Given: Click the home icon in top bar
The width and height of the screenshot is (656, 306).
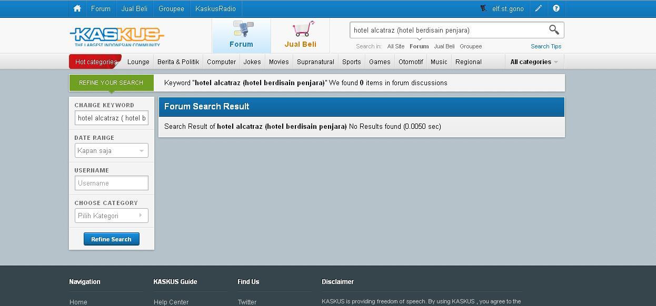Looking at the screenshot, I should pyautogui.click(x=77, y=8).
